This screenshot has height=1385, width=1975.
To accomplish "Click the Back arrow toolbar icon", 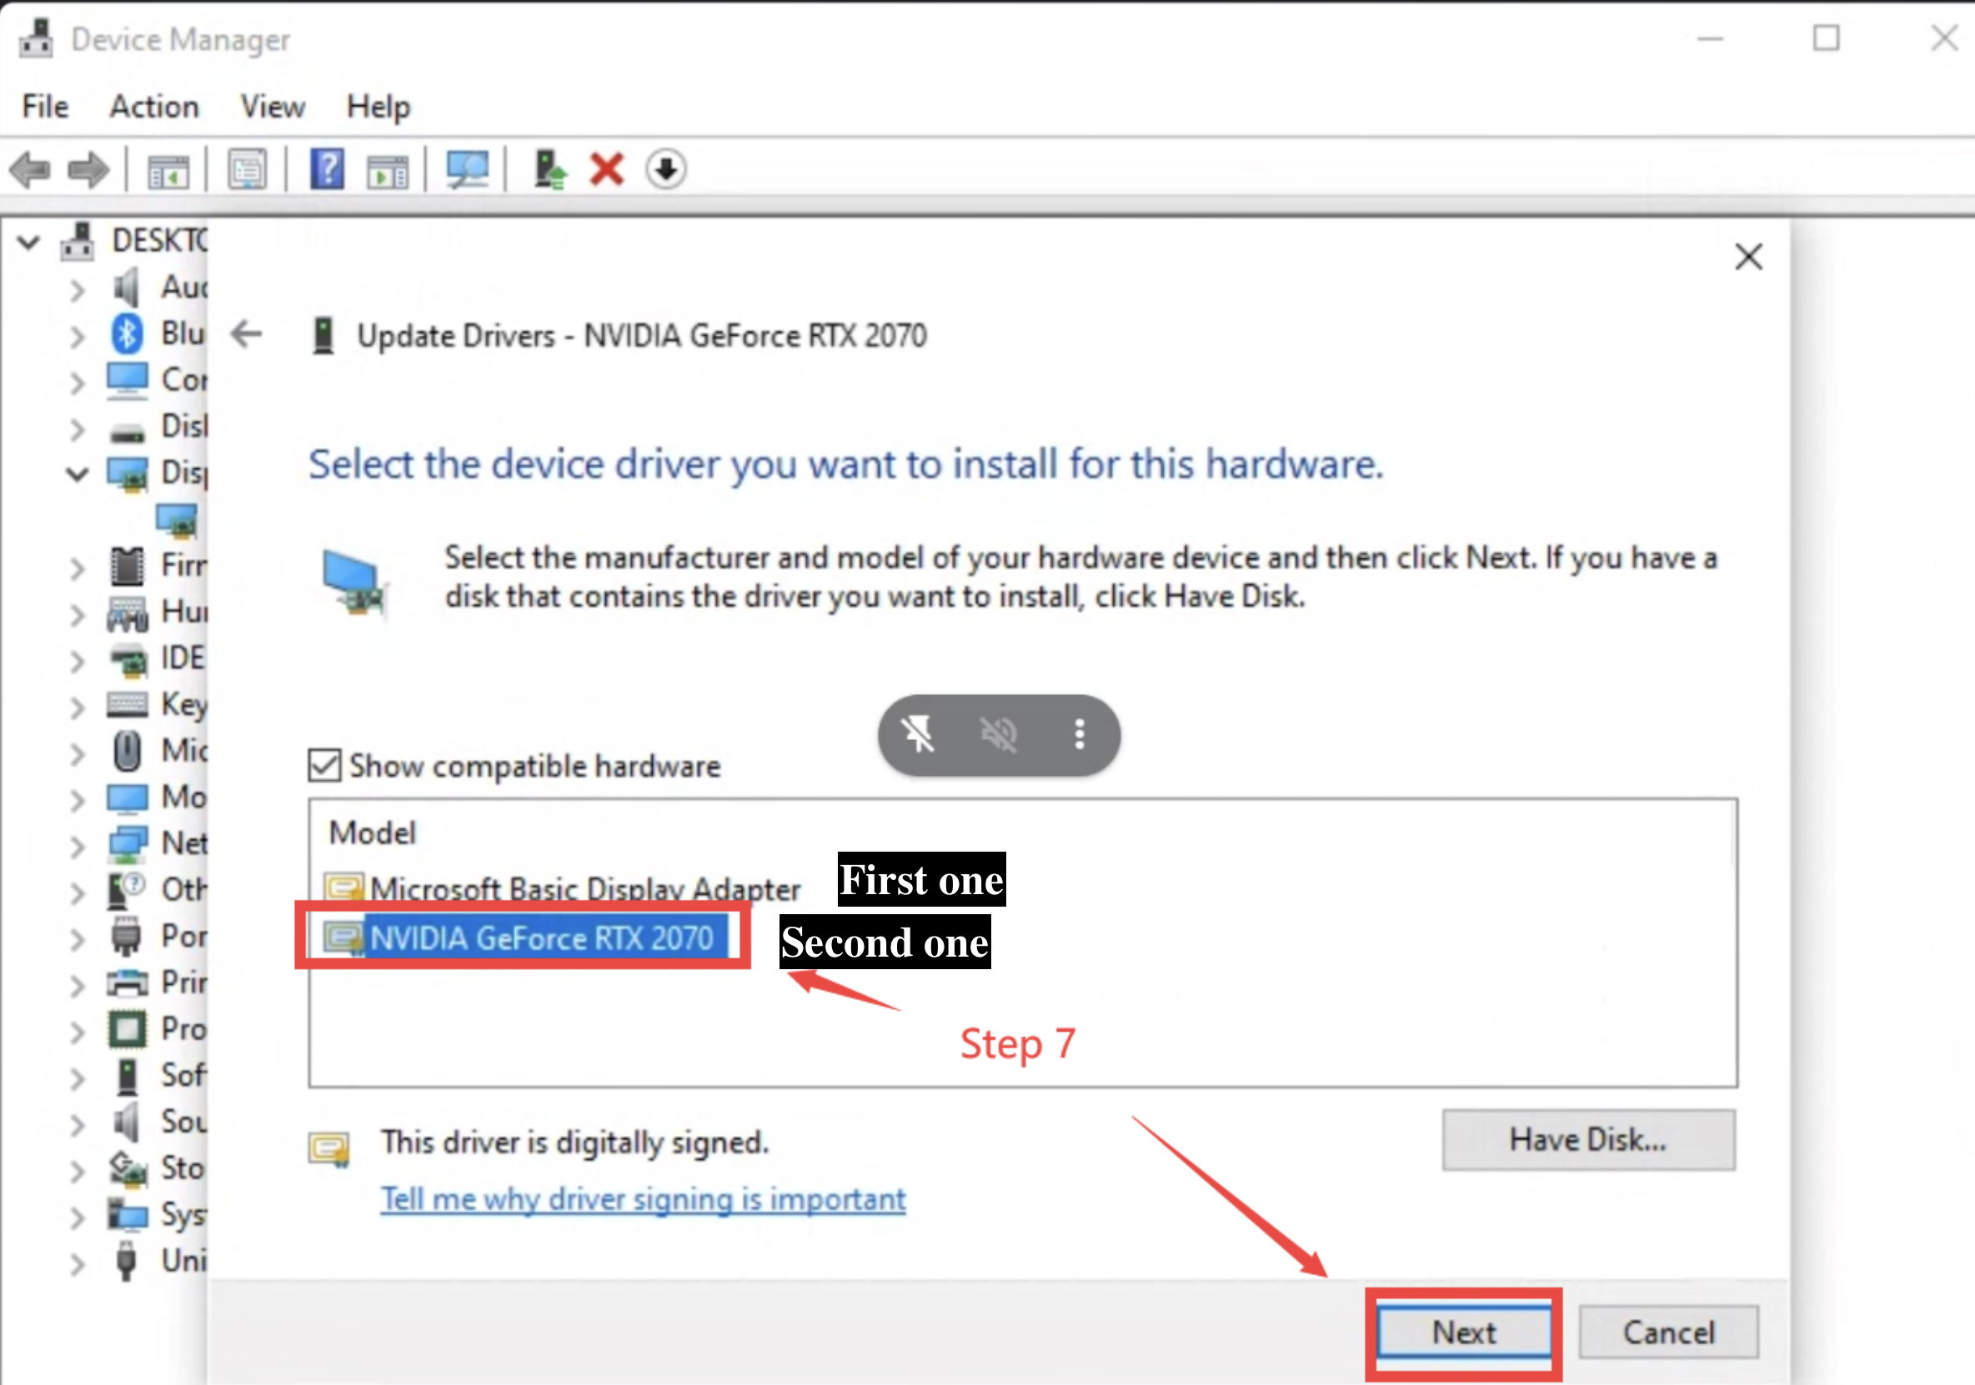I will 31,169.
